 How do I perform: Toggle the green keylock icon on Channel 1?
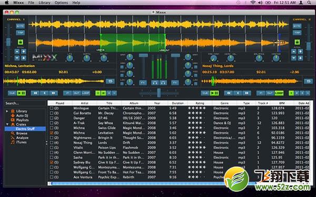[x=21, y=42]
